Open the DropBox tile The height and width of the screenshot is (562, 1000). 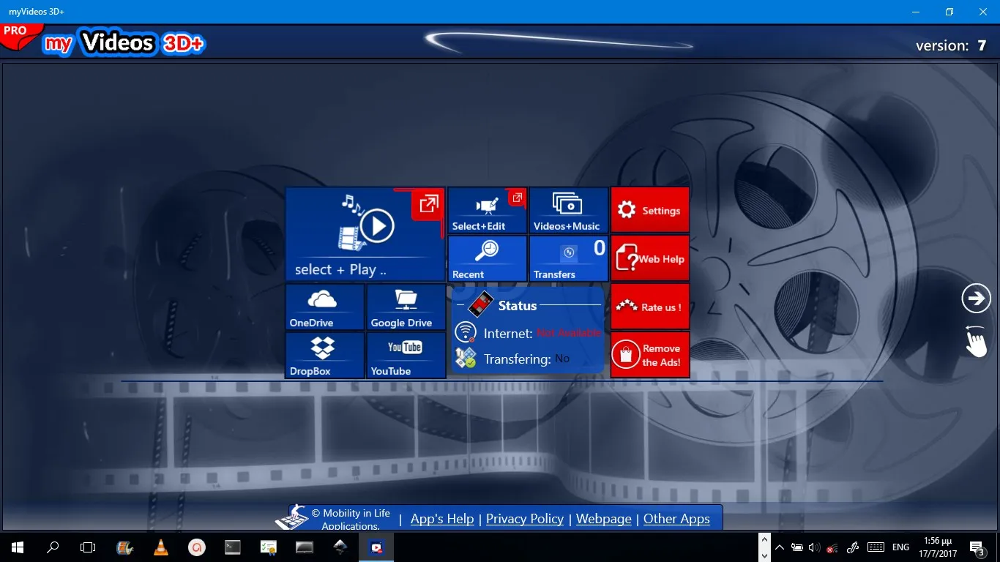tap(324, 355)
